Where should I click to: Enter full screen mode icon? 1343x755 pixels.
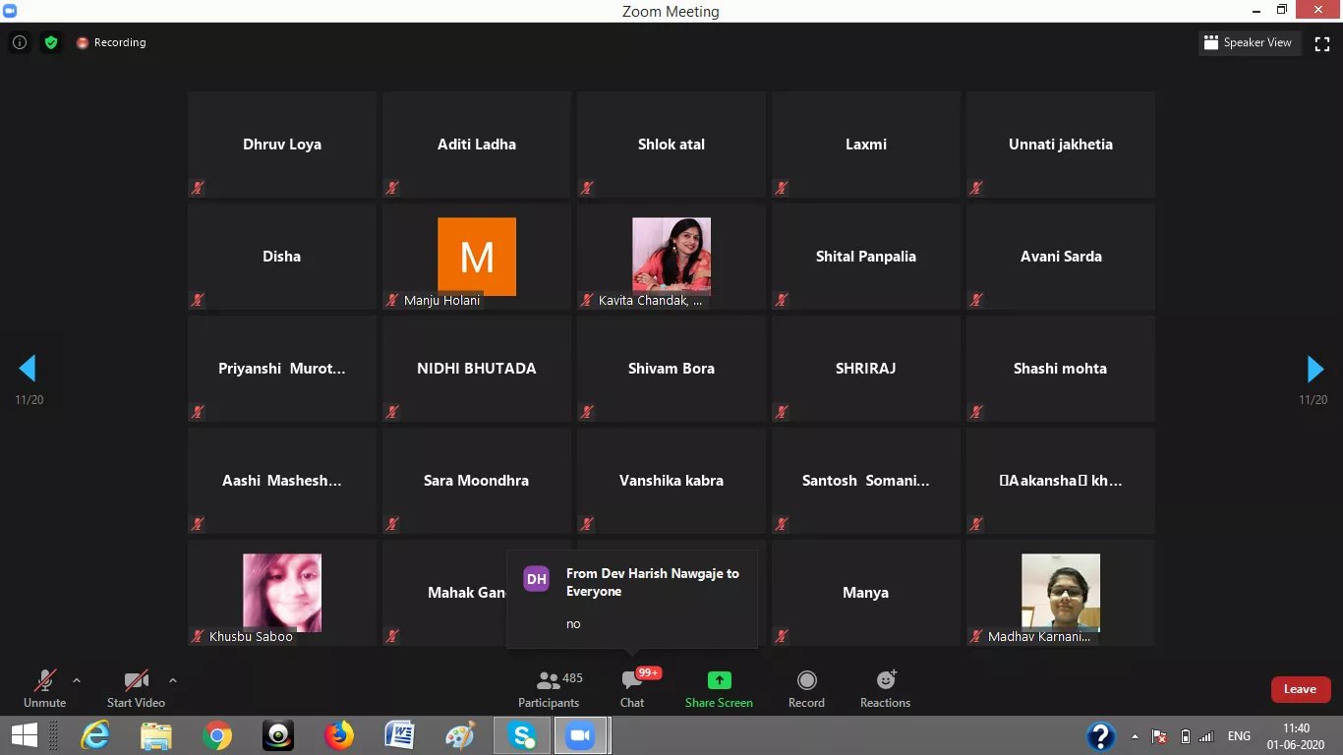coord(1322,43)
